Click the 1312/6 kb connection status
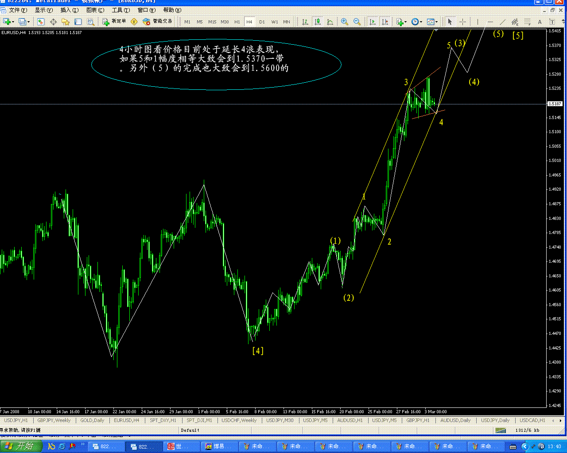567x453 pixels. pyautogui.click(x=527, y=430)
